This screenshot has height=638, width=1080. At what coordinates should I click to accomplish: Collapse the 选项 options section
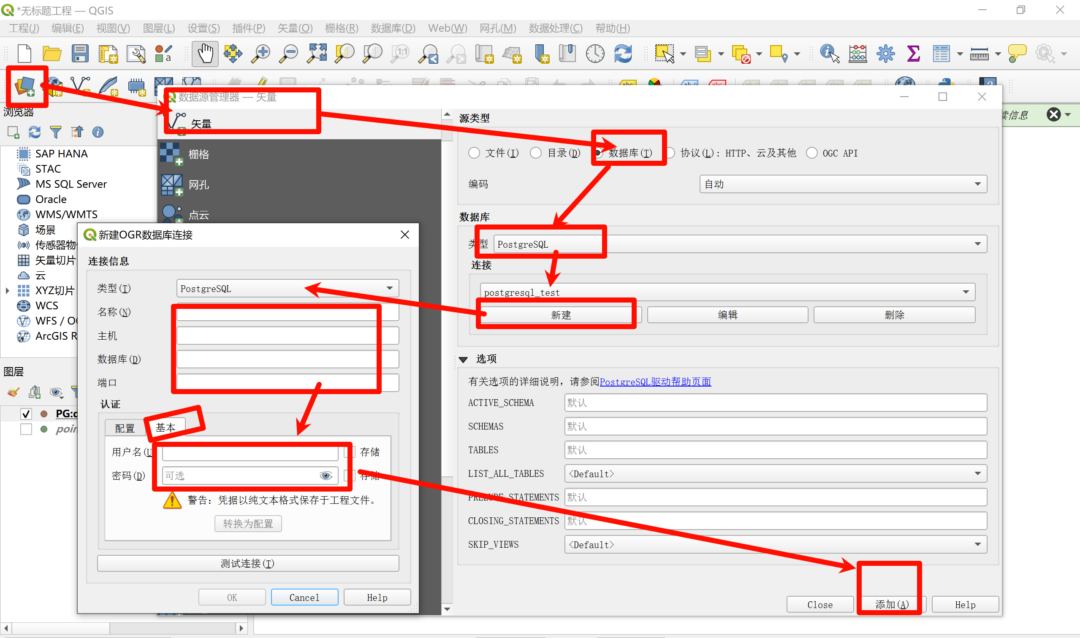pos(464,360)
